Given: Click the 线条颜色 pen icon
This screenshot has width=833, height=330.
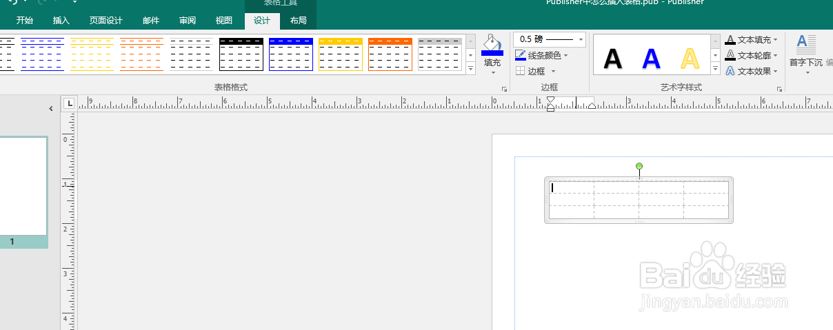Looking at the screenshot, I should [521, 55].
